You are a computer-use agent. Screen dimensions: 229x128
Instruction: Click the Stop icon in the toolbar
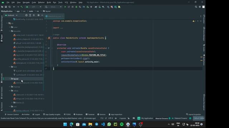coord(91,7)
